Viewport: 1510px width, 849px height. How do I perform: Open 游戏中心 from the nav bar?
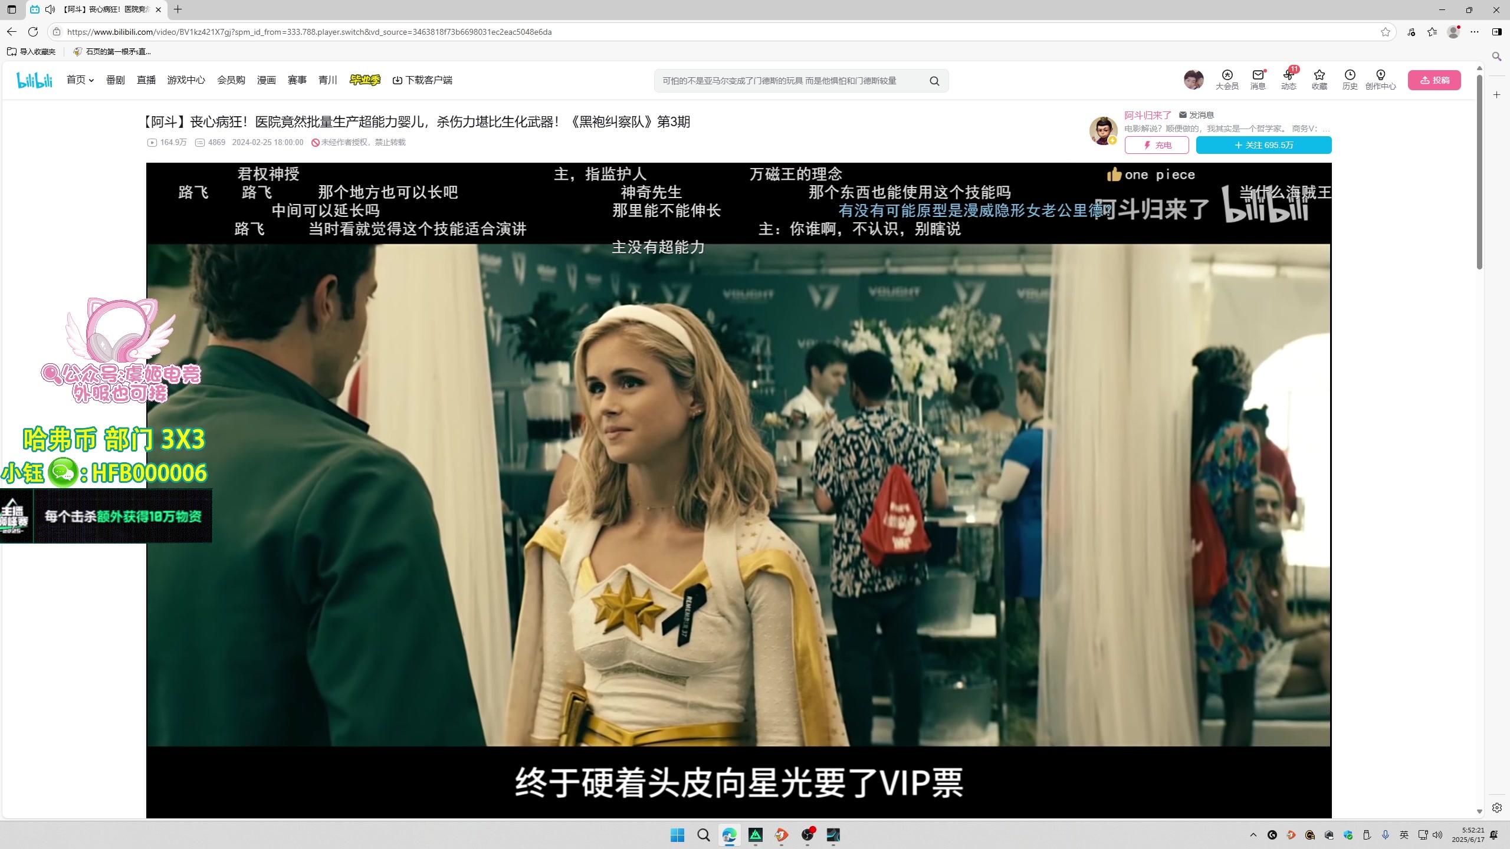coord(186,80)
